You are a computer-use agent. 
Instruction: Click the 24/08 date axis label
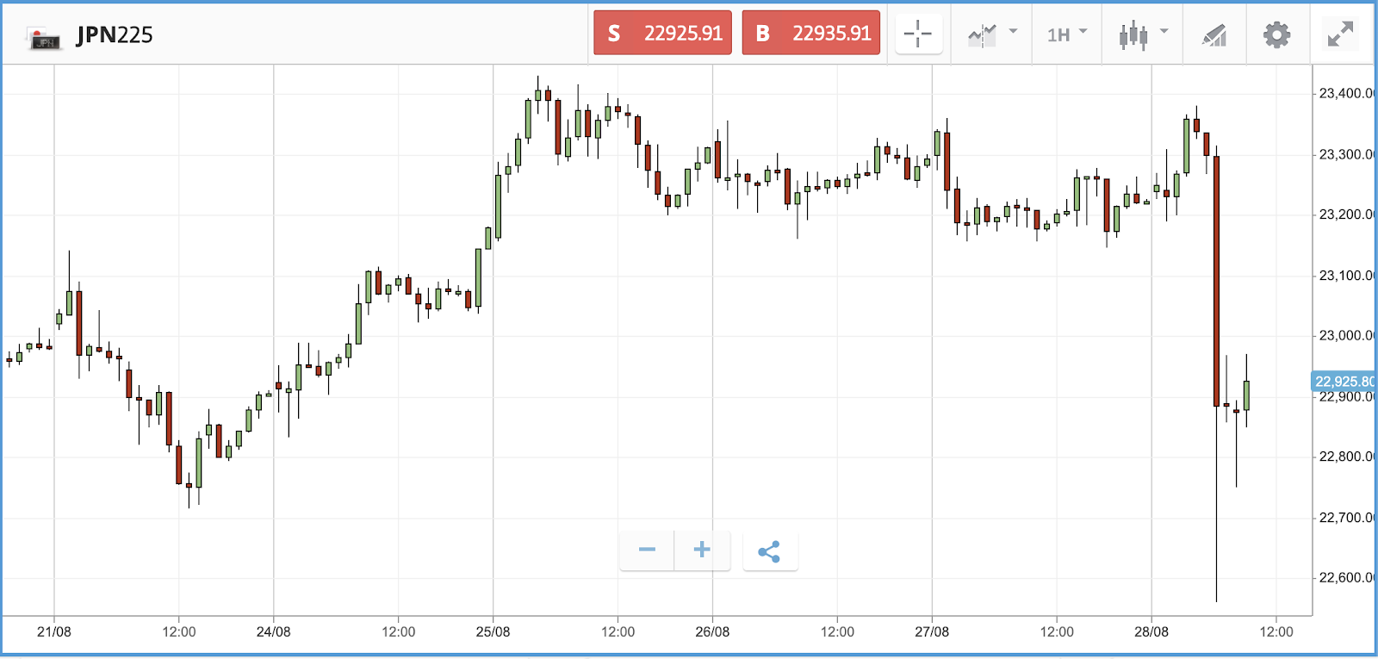point(274,631)
